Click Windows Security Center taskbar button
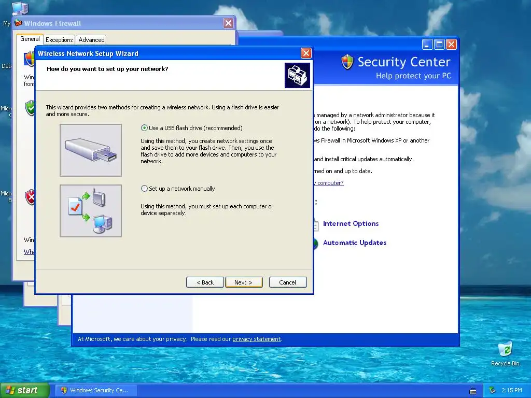This screenshot has height=398, width=531. coord(96,390)
